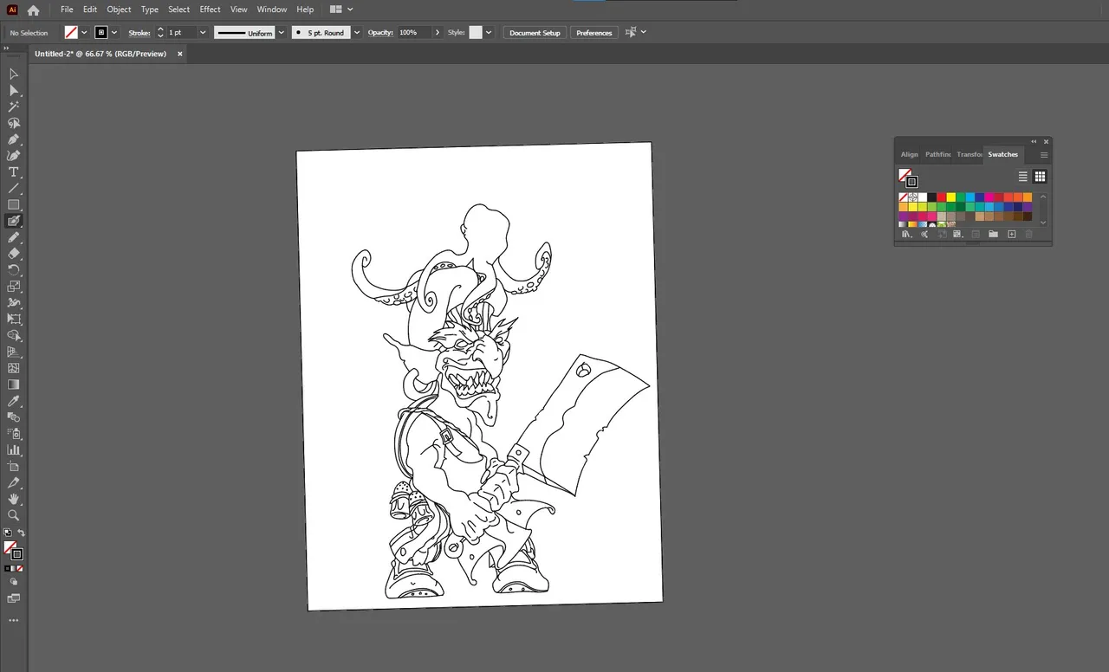
Task: Pick the yellow swatch in first swatch row
Action: [951, 197]
